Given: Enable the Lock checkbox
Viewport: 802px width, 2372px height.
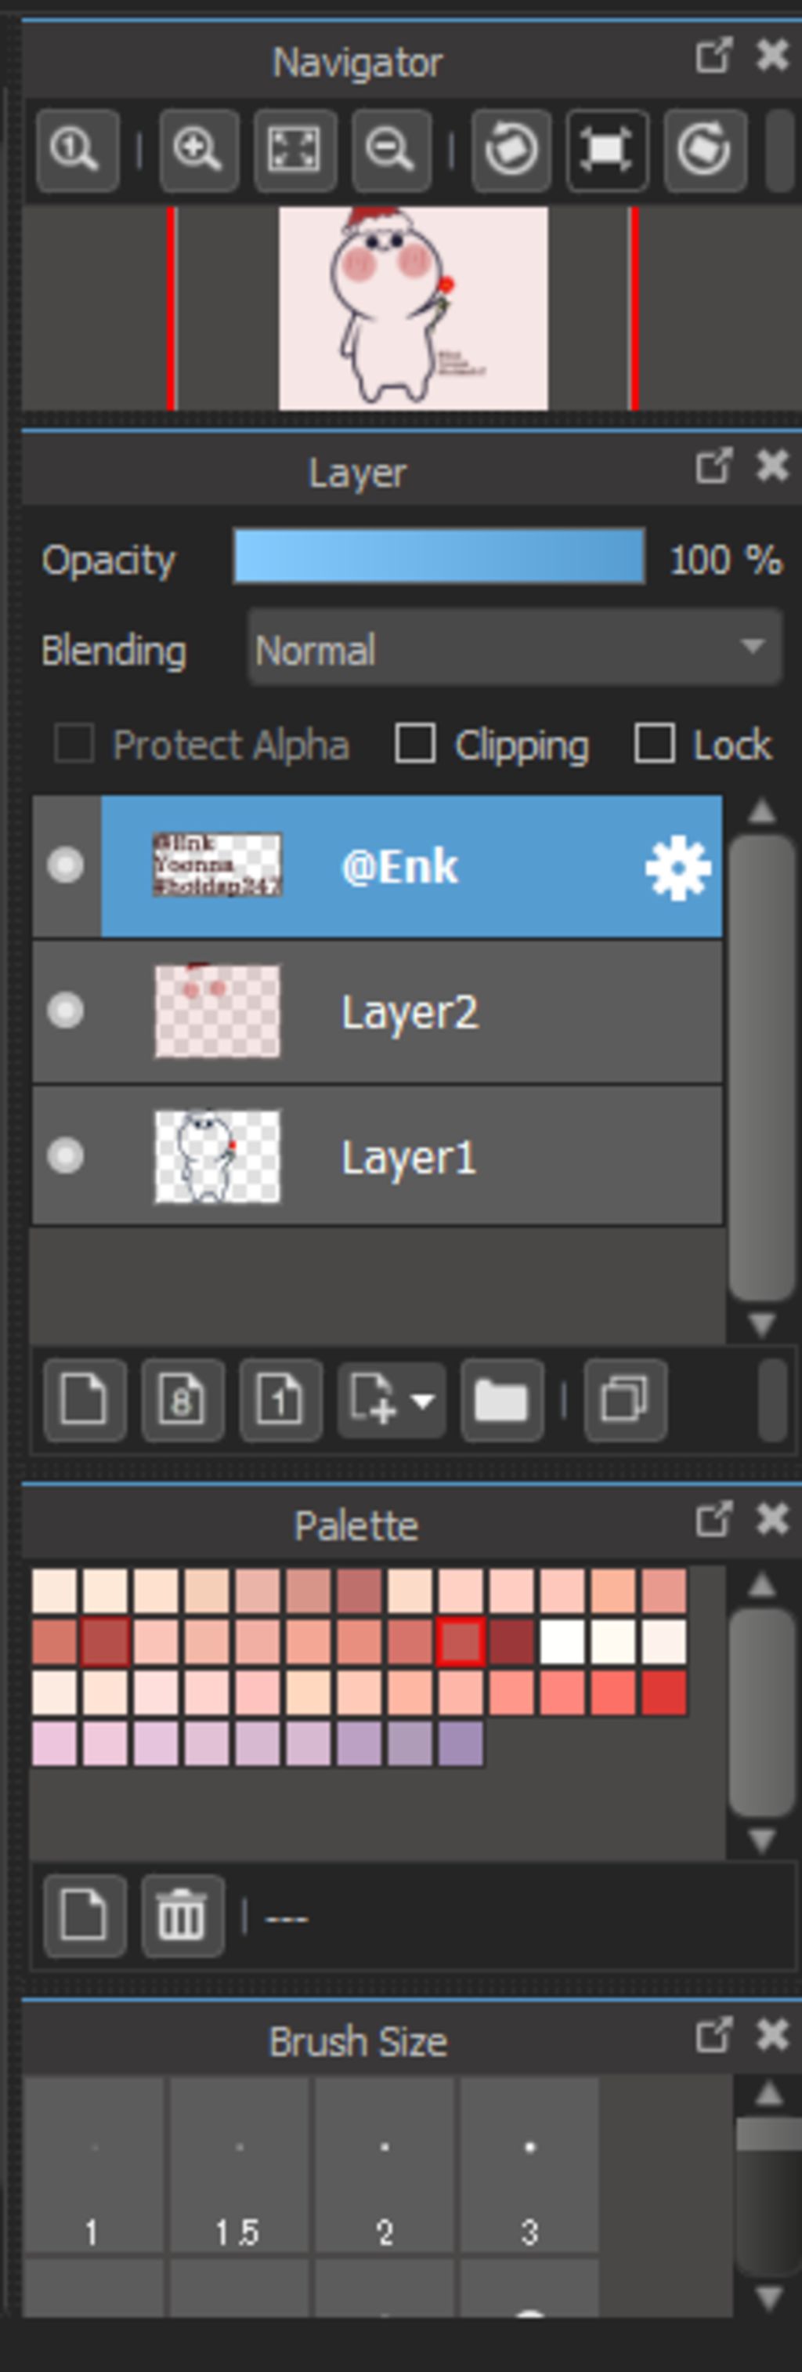Looking at the screenshot, I should pos(654,743).
